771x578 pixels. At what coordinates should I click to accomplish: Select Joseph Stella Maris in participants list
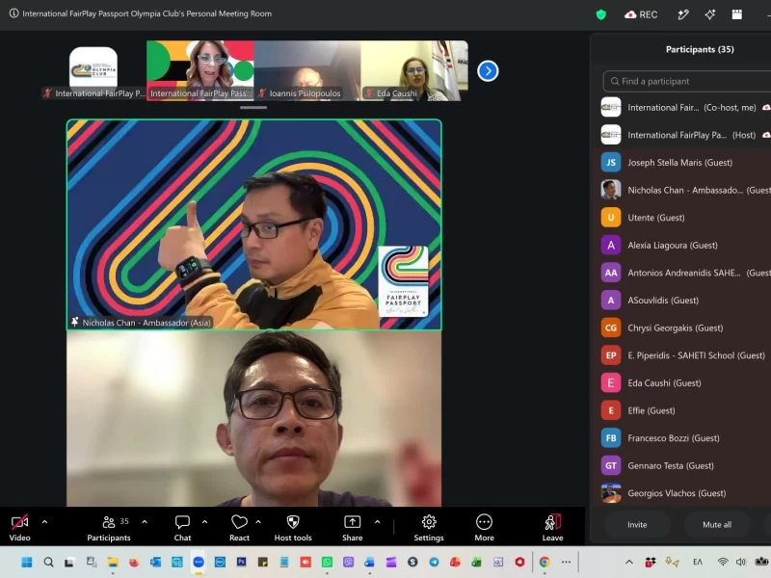683,162
